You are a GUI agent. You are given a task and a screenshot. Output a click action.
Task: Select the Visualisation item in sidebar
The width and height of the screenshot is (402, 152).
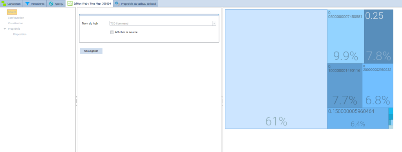pyautogui.click(x=15, y=23)
